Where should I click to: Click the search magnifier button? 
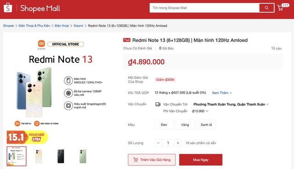coord(266,8)
